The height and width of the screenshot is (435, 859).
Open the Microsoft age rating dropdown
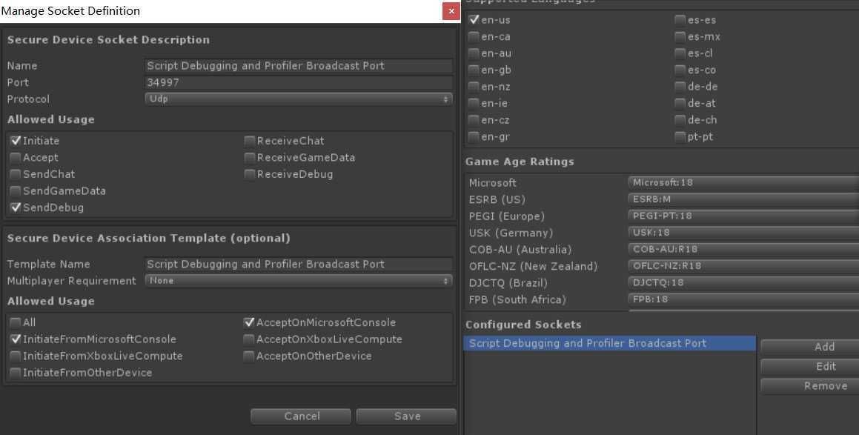(743, 182)
